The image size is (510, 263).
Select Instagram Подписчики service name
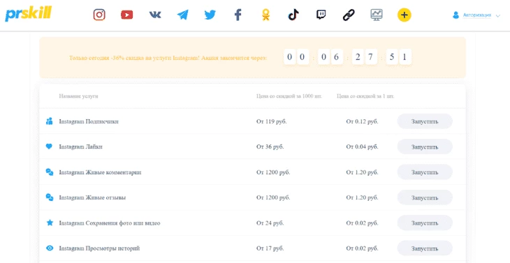click(89, 121)
